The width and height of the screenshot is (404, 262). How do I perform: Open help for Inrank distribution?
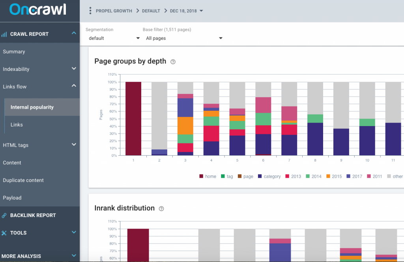(x=161, y=209)
